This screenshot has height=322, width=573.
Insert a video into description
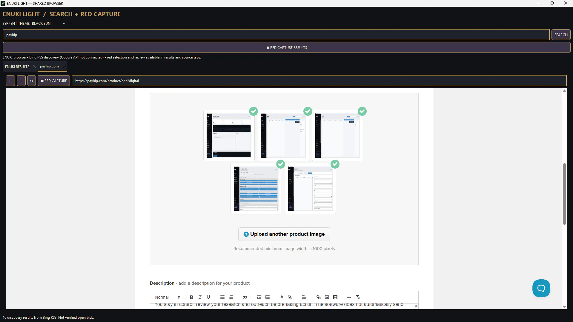point(335,297)
